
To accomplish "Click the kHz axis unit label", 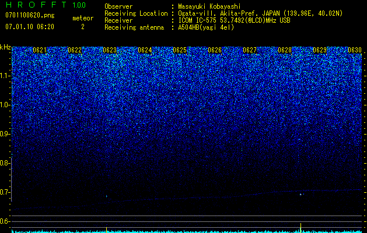I will 5,47.
